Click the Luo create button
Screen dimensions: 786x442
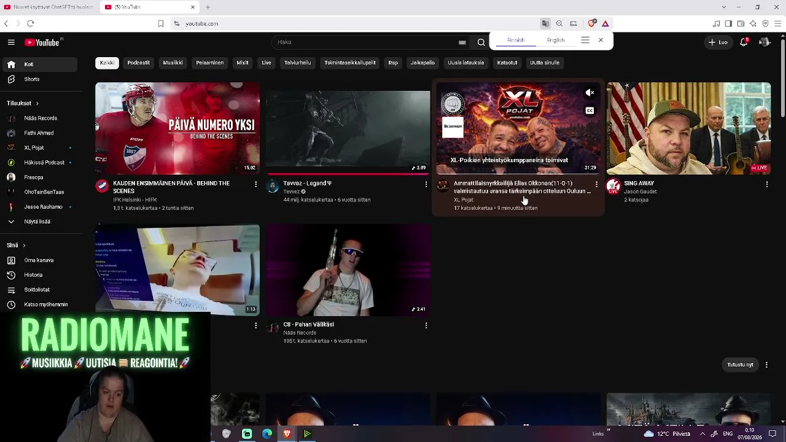tap(718, 42)
